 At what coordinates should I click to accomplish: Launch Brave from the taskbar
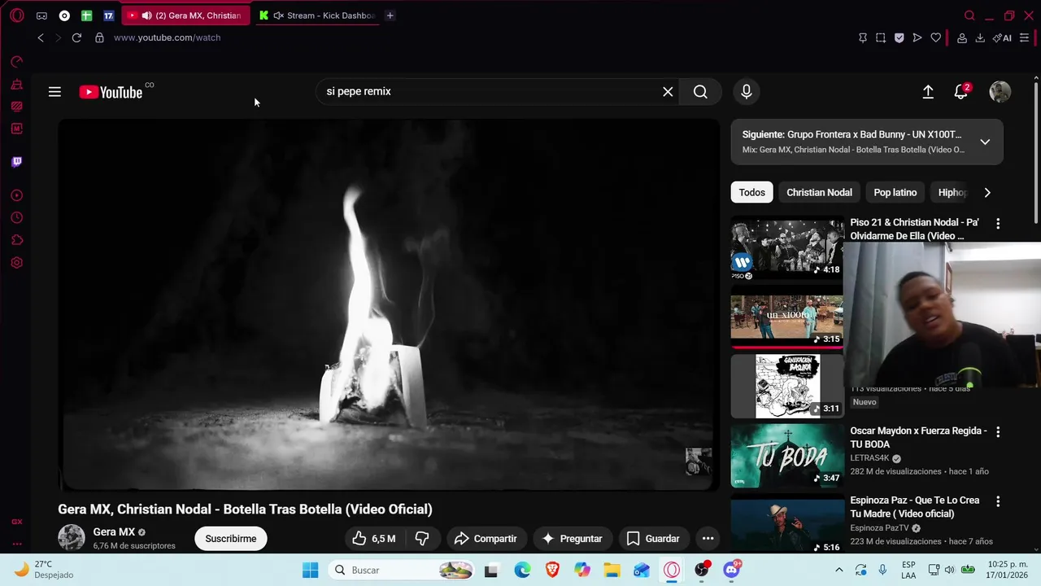coord(552,570)
